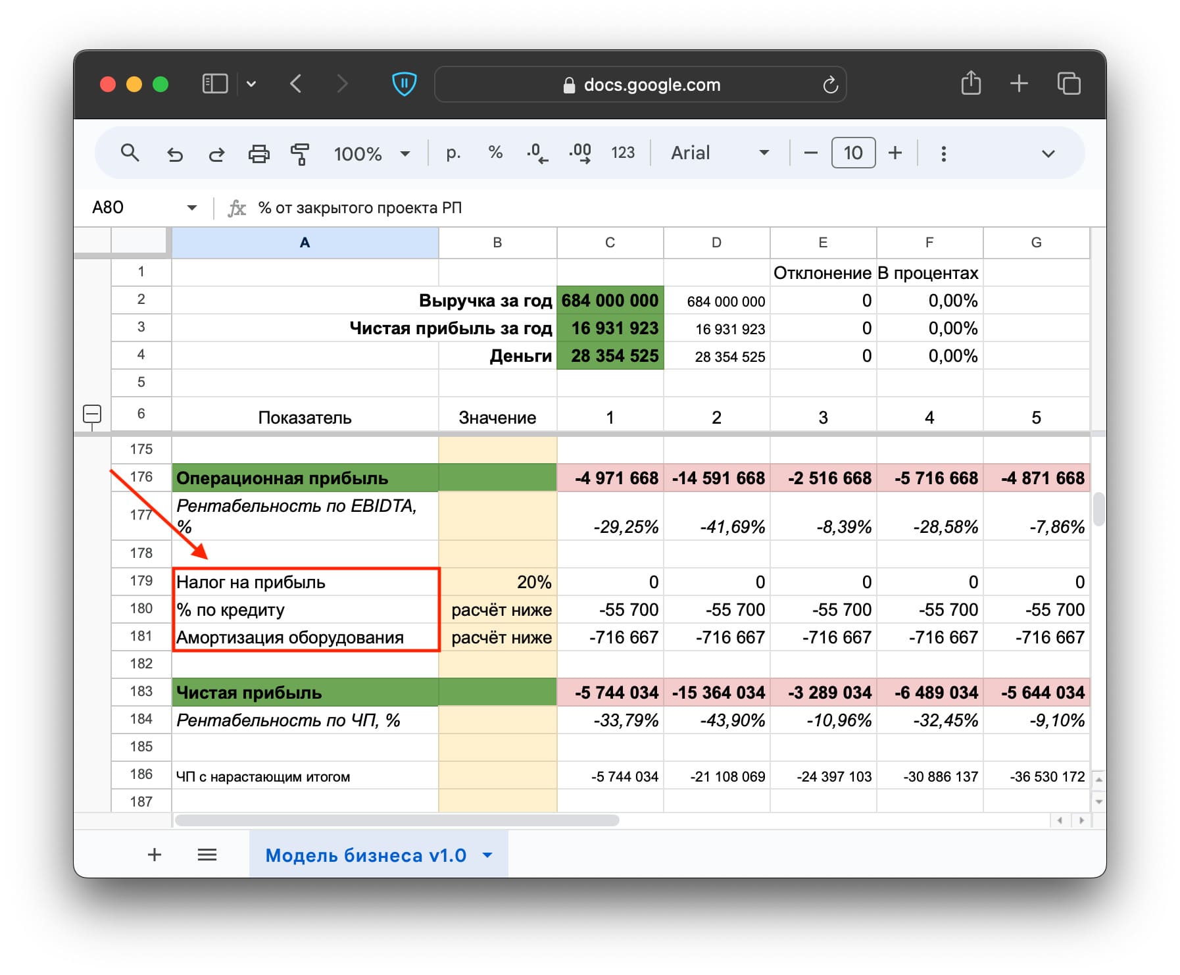Open the Arial font dropdown
The height and width of the screenshot is (975, 1180).
coord(719,153)
